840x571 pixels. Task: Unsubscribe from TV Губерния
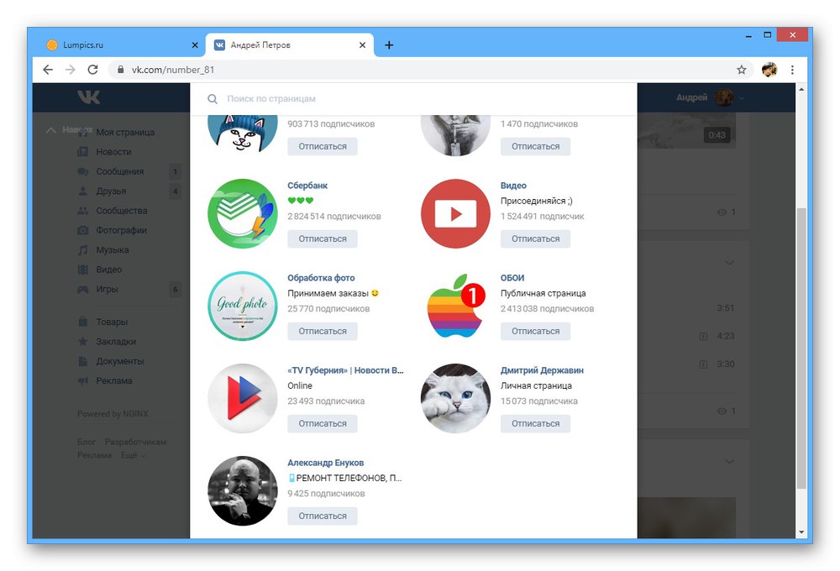click(x=323, y=424)
